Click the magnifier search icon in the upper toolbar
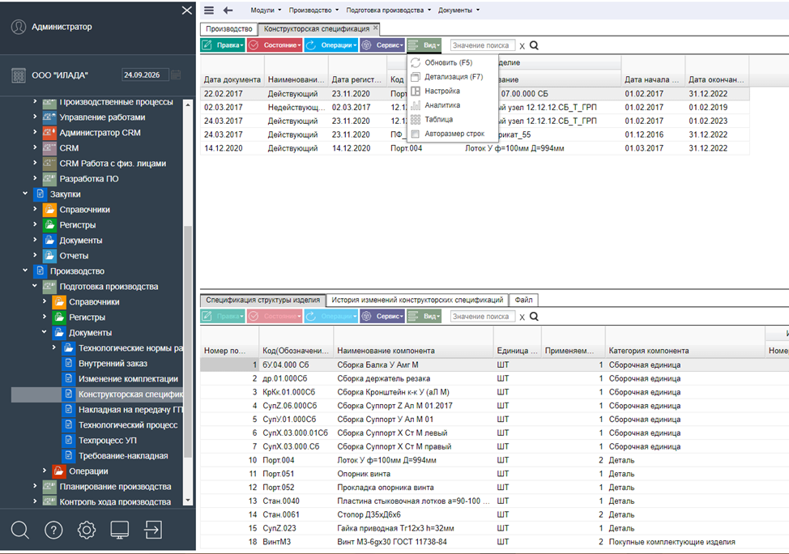 535,45
